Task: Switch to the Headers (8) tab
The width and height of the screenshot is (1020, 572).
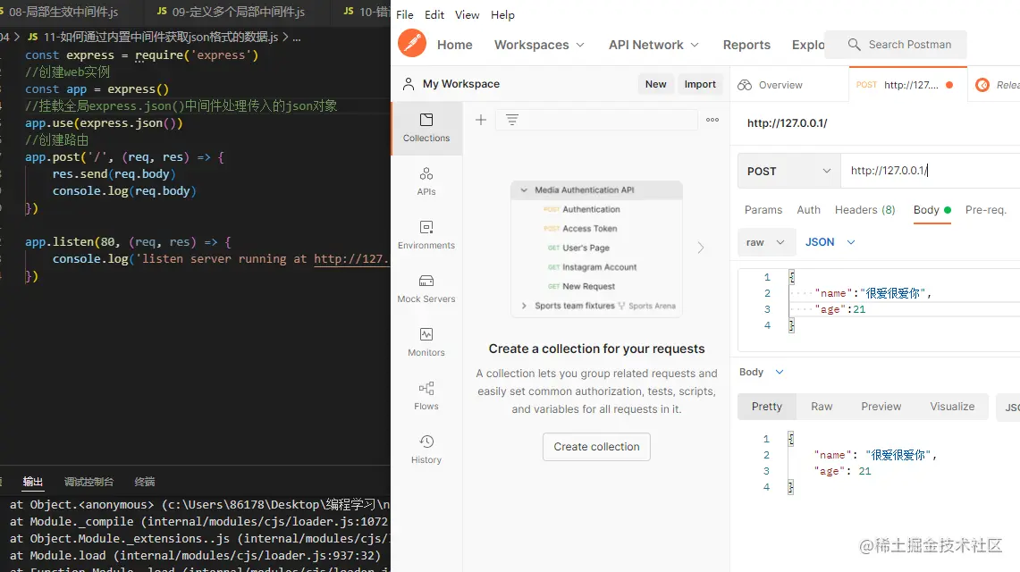Action: pyautogui.click(x=865, y=210)
